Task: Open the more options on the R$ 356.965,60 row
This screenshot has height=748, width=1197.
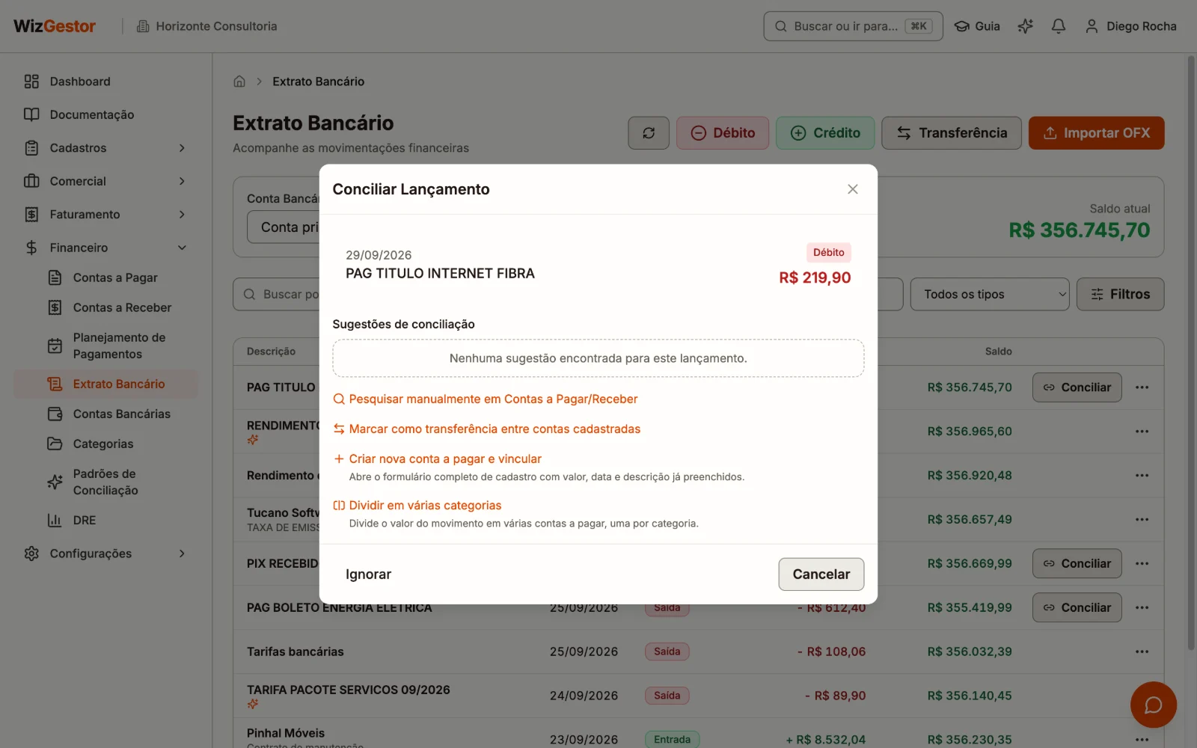Action: [1142, 432]
